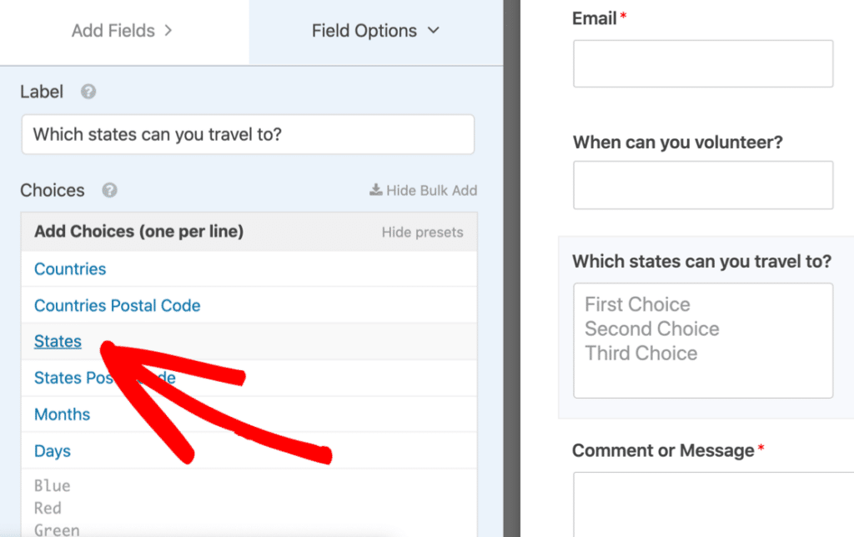This screenshot has width=854, height=537.
Task: Apply the States Postal Code preset
Action: pyautogui.click(x=104, y=378)
